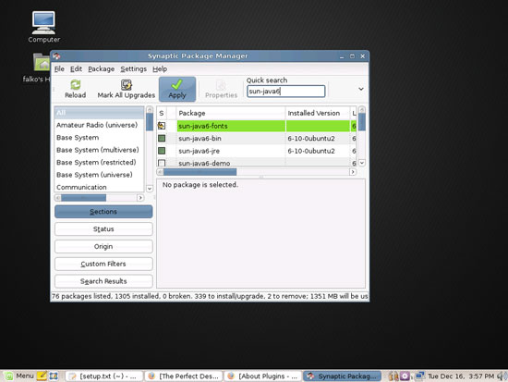The image size is (508, 382).
Task: Click package list scroll up arrow
Action: (362, 109)
